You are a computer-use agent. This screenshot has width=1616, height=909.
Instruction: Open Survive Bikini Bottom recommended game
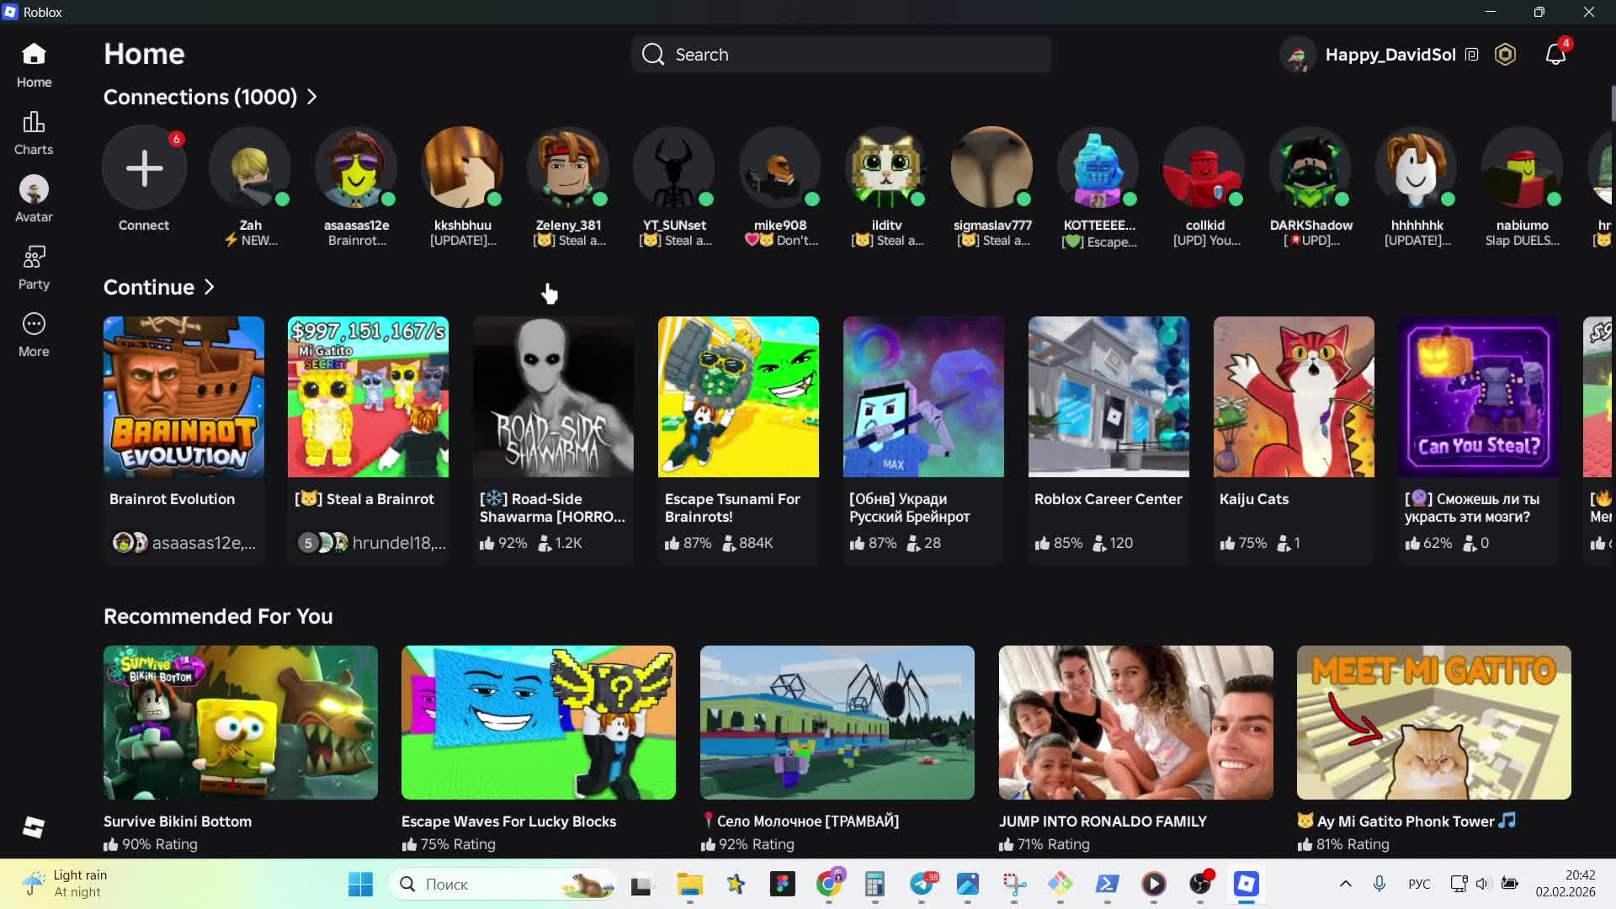[240, 722]
